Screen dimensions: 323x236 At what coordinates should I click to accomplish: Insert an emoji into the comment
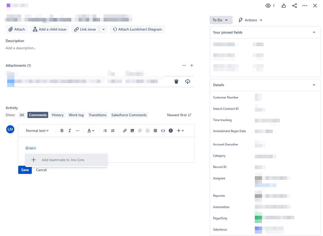coord(148,131)
